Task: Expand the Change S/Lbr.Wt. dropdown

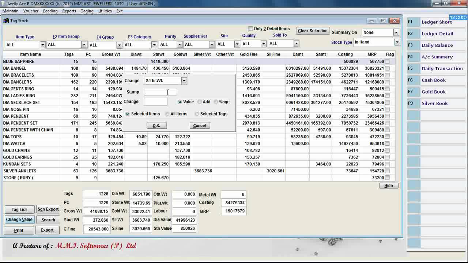Action: [184, 81]
